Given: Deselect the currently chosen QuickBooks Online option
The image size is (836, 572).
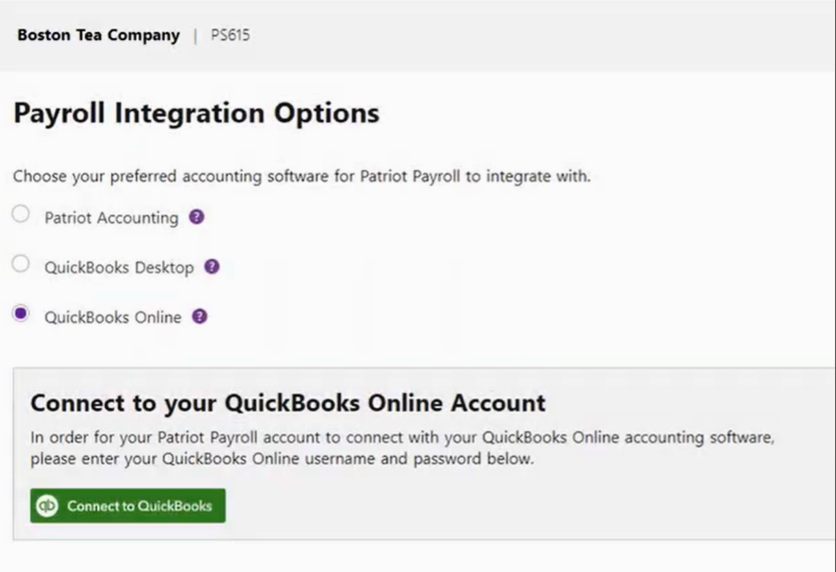Looking at the screenshot, I should coord(20,312).
